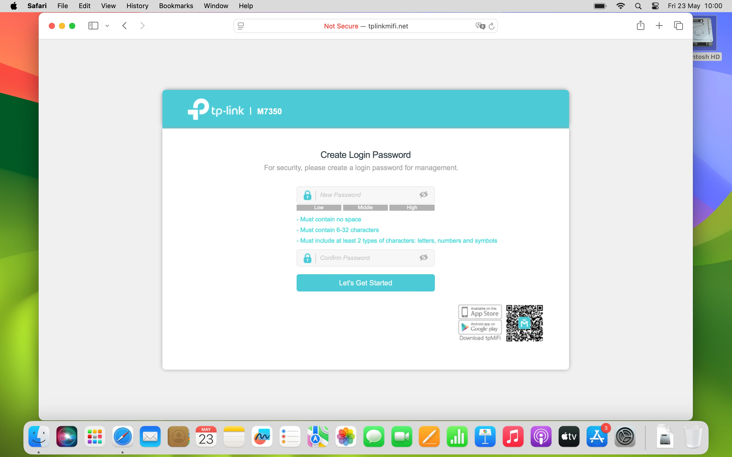Image resolution: width=732 pixels, height=457 pixels.
Task: Show the Confirm Password characters
Action: (x=423, y=257)
